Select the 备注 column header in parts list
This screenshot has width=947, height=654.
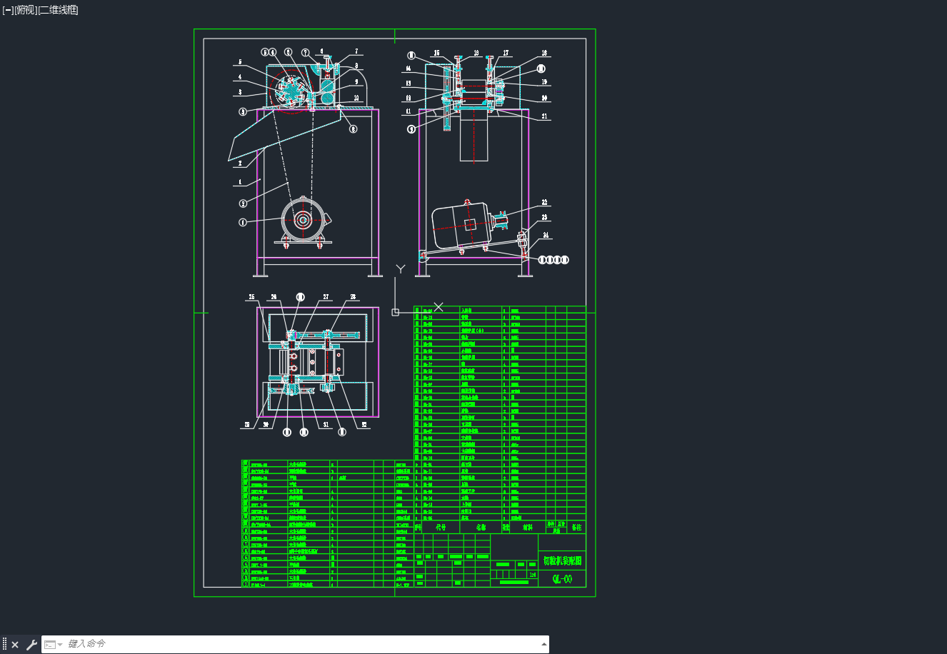coord(577,528)
